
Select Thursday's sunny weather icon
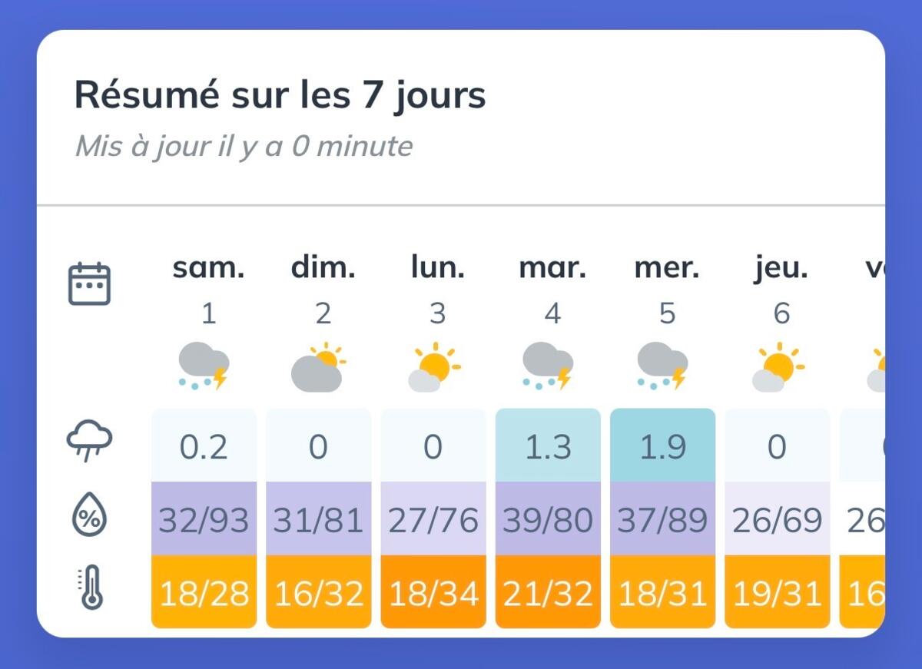coord(778,366)
